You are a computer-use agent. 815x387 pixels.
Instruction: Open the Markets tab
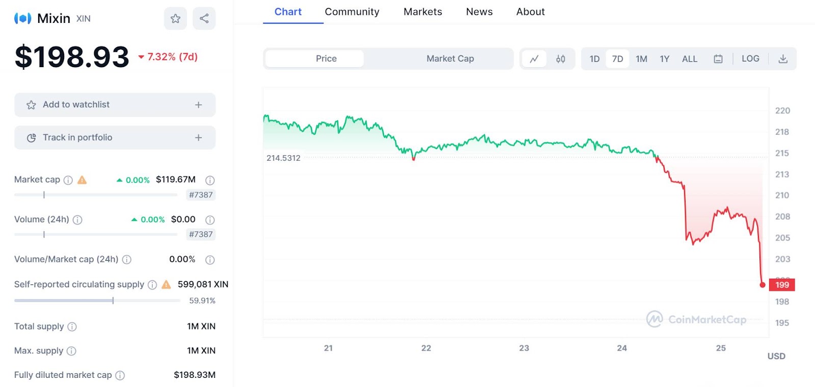pos(423,12)
